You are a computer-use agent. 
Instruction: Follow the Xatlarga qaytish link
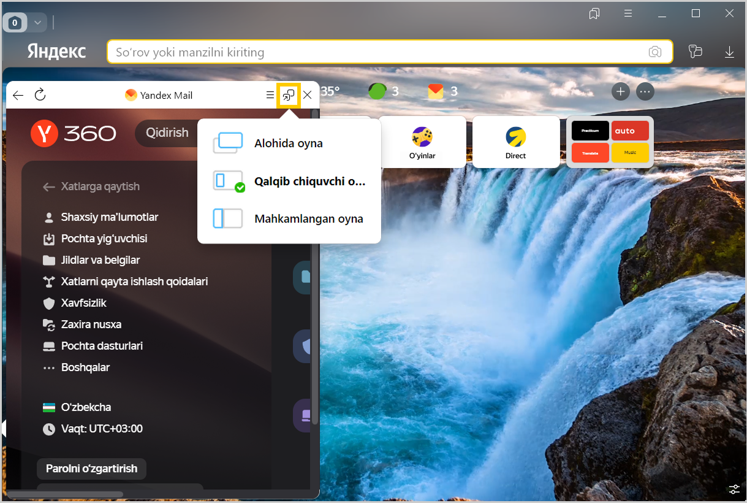point(100,186)
